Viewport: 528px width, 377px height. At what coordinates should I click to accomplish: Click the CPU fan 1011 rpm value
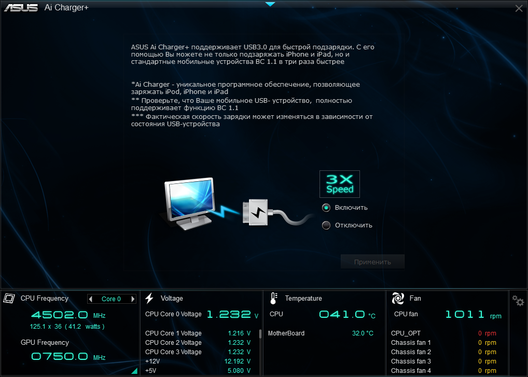pyautogui.click(x=473, y=315)
